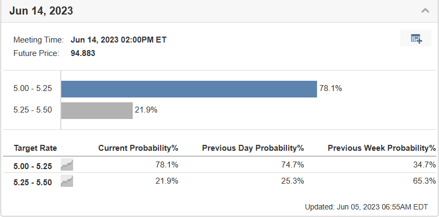Open chart icon for 5.00 - 5.25 rate
Image resolution: width=439 pixels, height=217 pixels.
[67, 165]
